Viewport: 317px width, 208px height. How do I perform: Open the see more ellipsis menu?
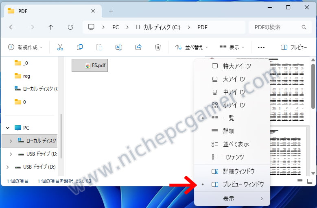pyautogui.click(x=261, y=47)
